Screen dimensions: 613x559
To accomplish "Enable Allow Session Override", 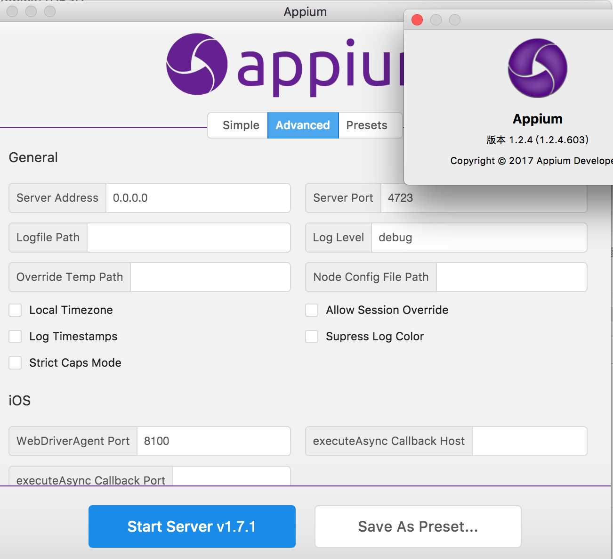I will click(312, 310).
